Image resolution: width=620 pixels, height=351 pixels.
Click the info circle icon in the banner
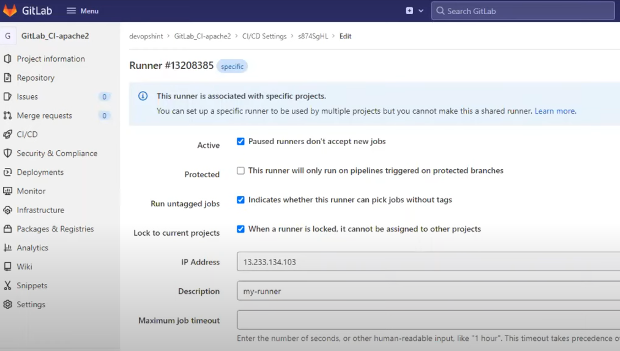pyautogui.click(x=143, y=96)
